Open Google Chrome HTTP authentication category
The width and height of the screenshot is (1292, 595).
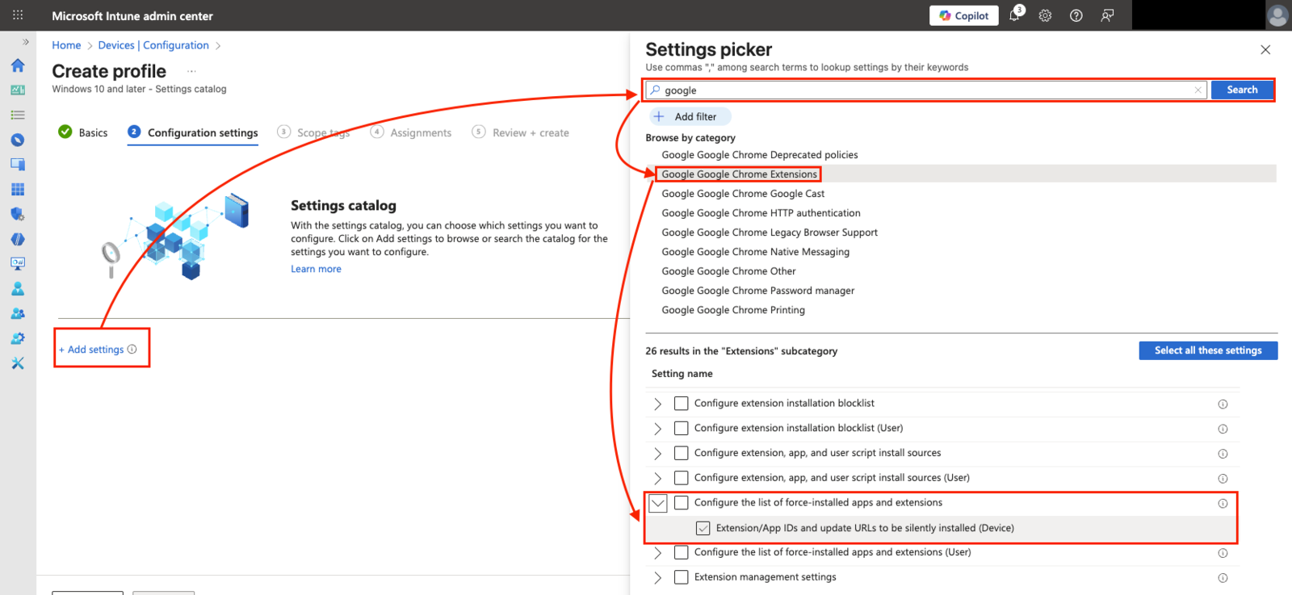click(x=761, y=213)
